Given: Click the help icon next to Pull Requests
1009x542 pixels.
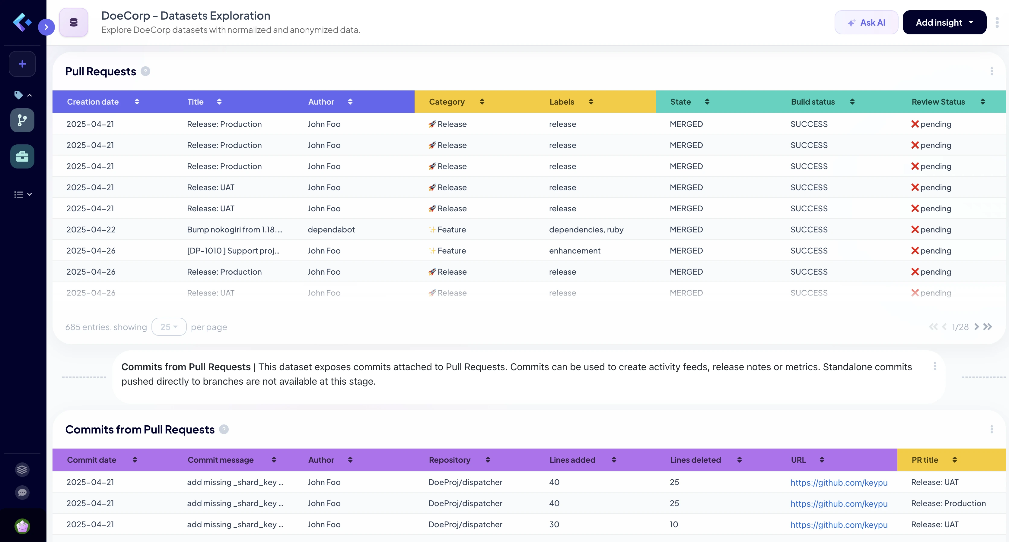Looking at the screenshot, I should (145, 71).
